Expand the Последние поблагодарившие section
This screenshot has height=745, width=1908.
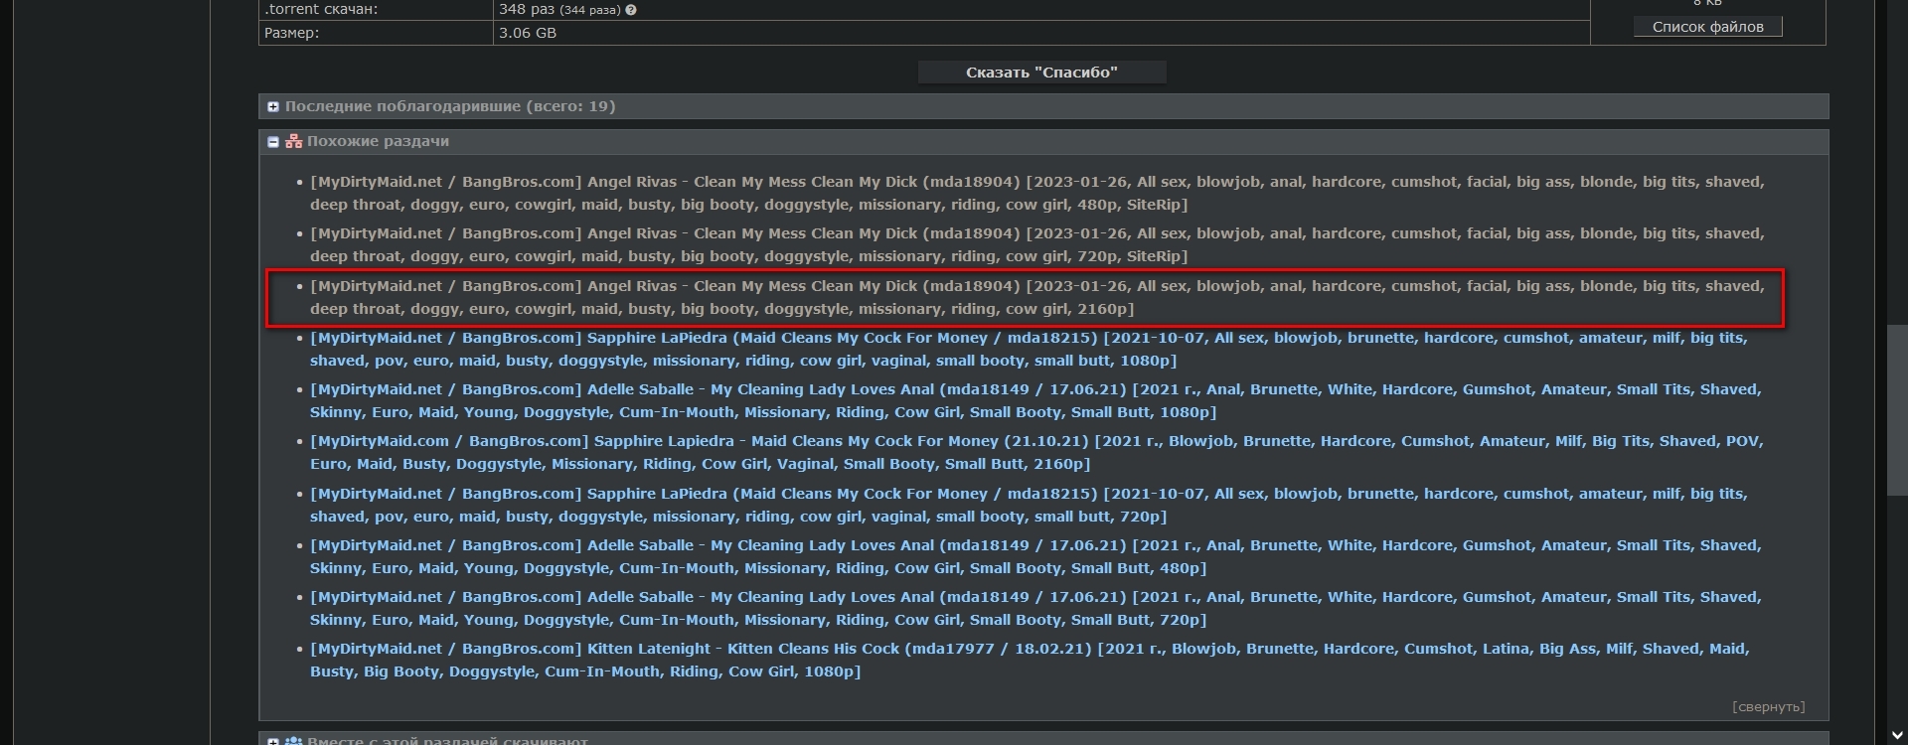[273, 106]
